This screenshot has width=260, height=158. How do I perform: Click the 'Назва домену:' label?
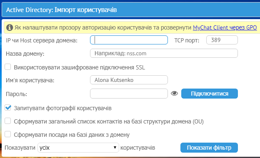coord(25,54)
